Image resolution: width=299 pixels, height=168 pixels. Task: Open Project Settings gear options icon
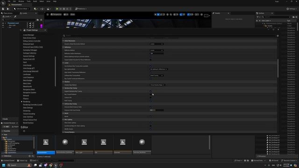tap(278, 35)
